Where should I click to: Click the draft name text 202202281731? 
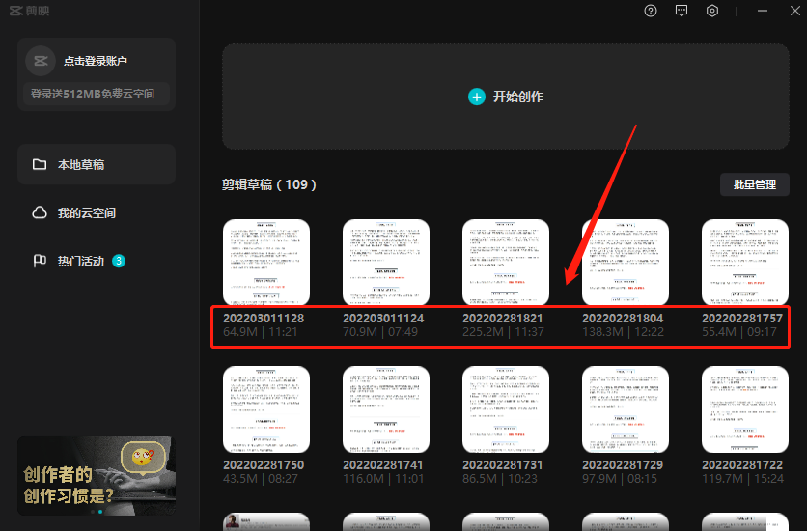tap(503, 465)
